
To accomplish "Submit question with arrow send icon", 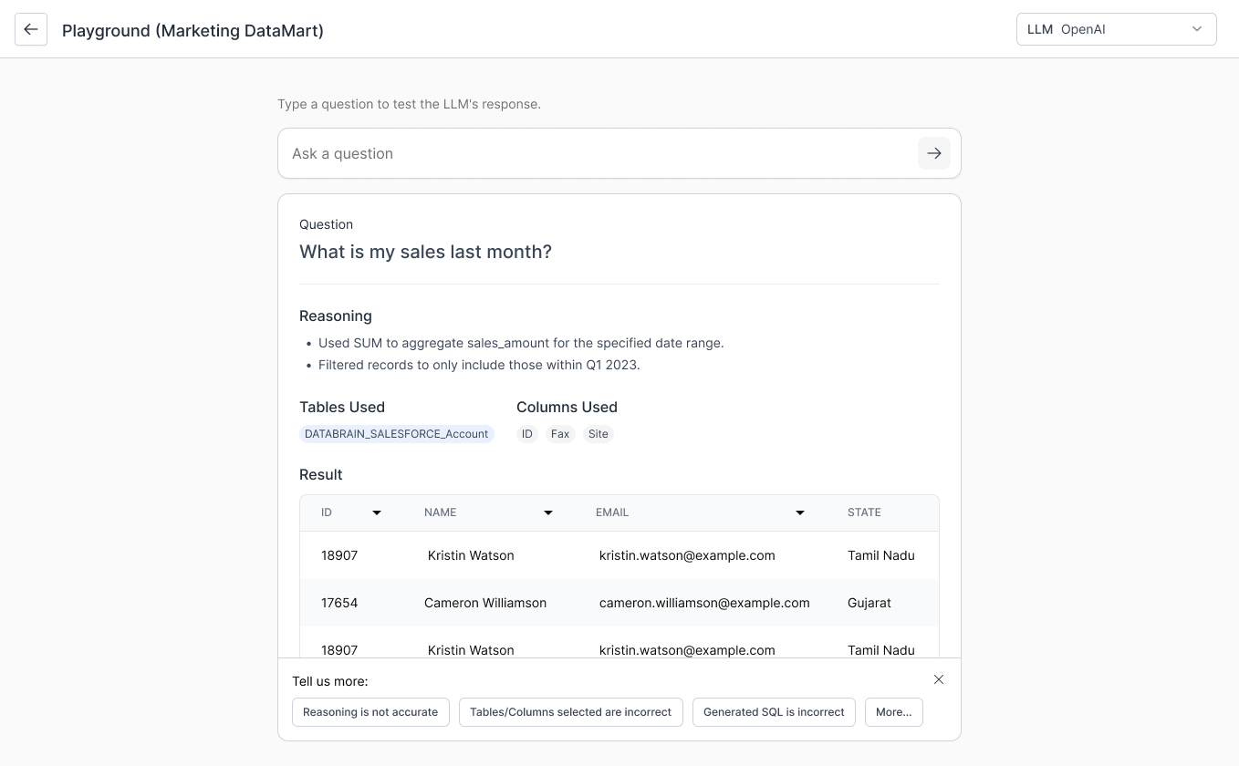I will pos(933,153).
